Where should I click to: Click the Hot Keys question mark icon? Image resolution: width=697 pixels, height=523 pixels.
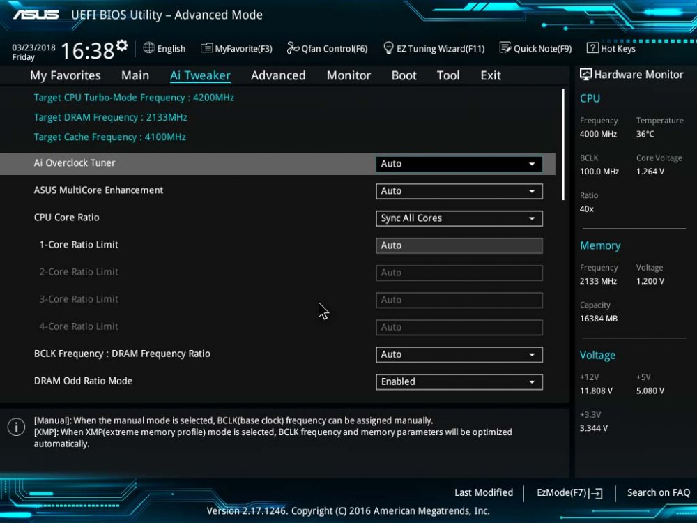coord(592,47)
